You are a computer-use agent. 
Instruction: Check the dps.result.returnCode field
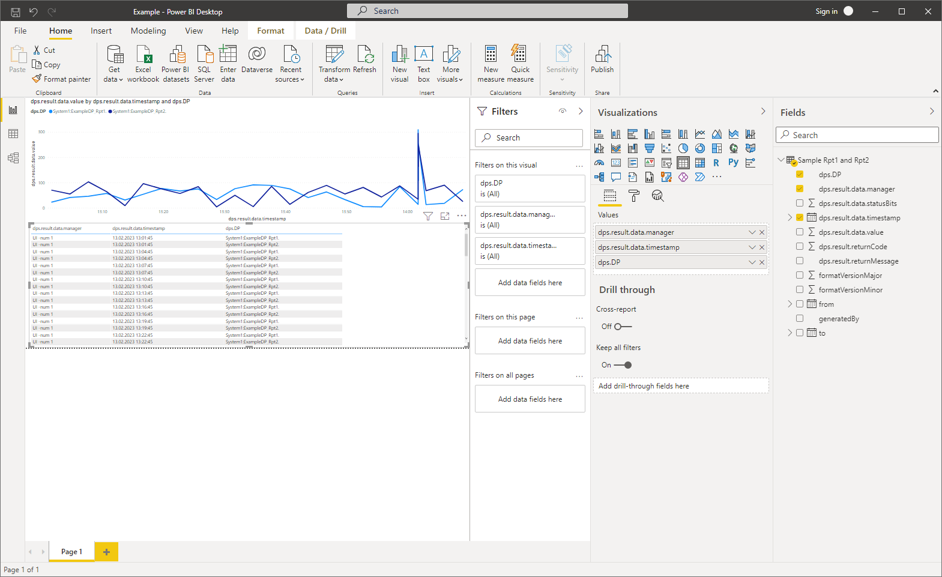(800, 247)
